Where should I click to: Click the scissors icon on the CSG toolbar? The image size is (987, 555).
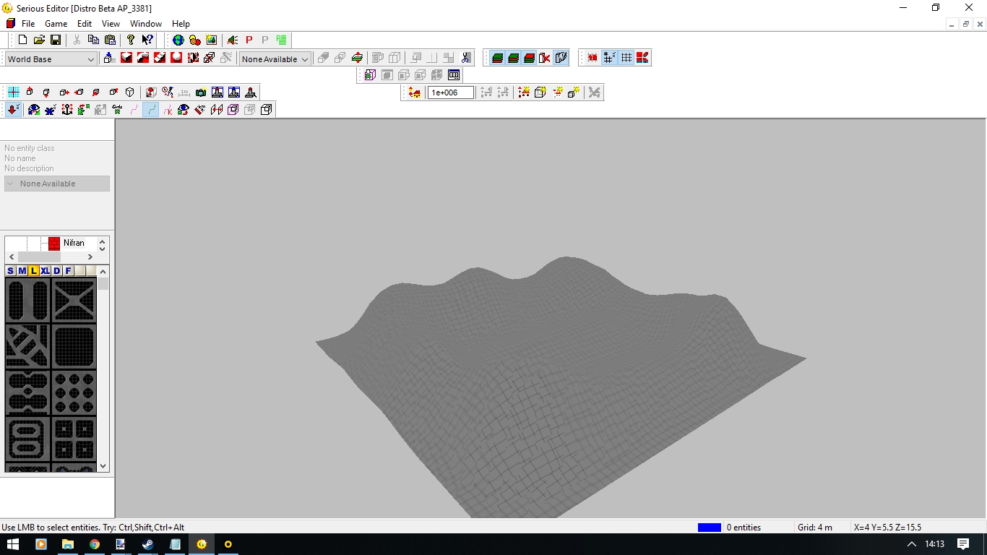pos(466,58)
